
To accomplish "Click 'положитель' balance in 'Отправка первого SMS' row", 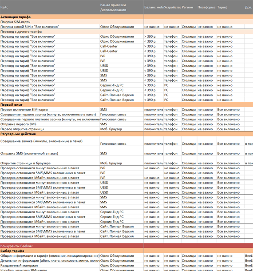I will (x=154, y=124).
